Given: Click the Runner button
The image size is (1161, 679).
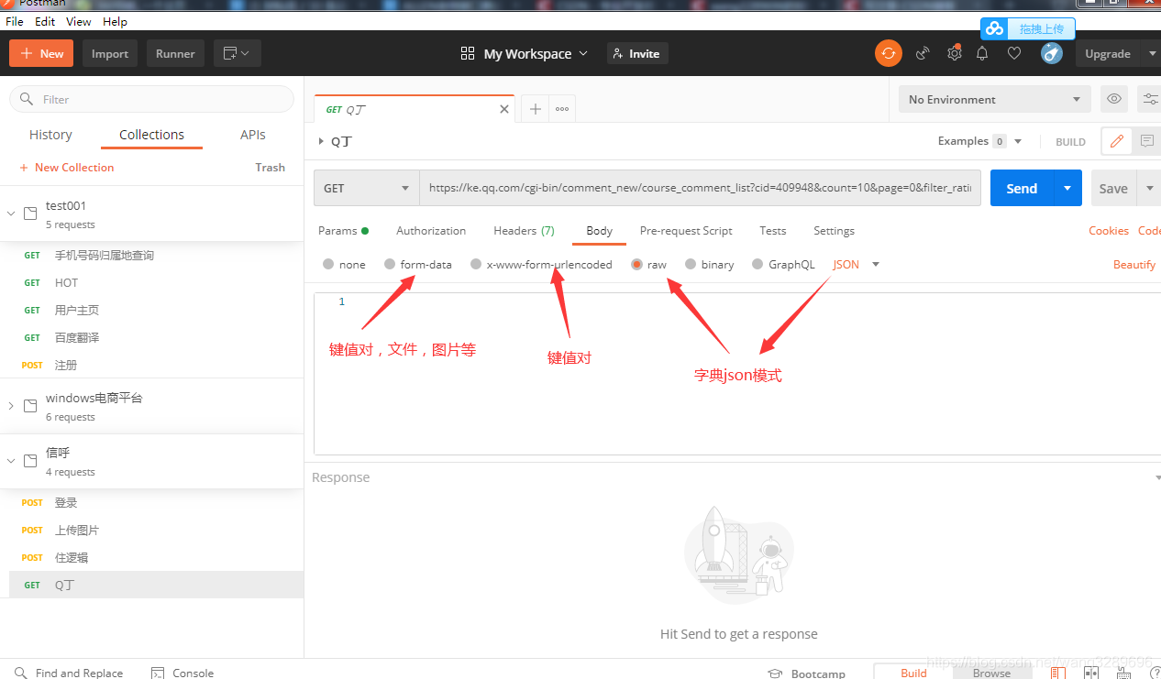Looking at the screenshot, I should click(175, 53).
